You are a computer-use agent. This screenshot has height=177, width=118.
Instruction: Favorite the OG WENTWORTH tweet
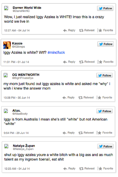(x=105, y=97)
